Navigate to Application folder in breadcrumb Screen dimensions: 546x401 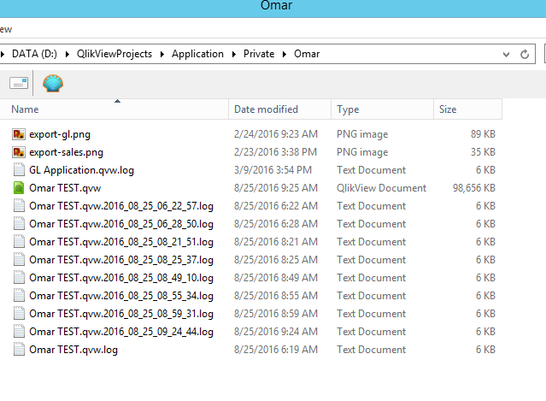197,54
